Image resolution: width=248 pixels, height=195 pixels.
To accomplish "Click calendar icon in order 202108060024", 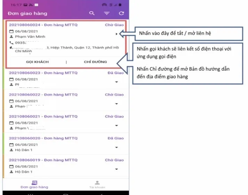I will click(11, 31).
